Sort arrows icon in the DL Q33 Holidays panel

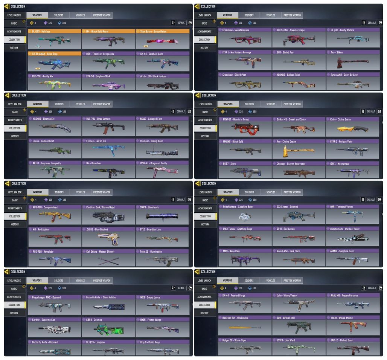tap(173, 23)
